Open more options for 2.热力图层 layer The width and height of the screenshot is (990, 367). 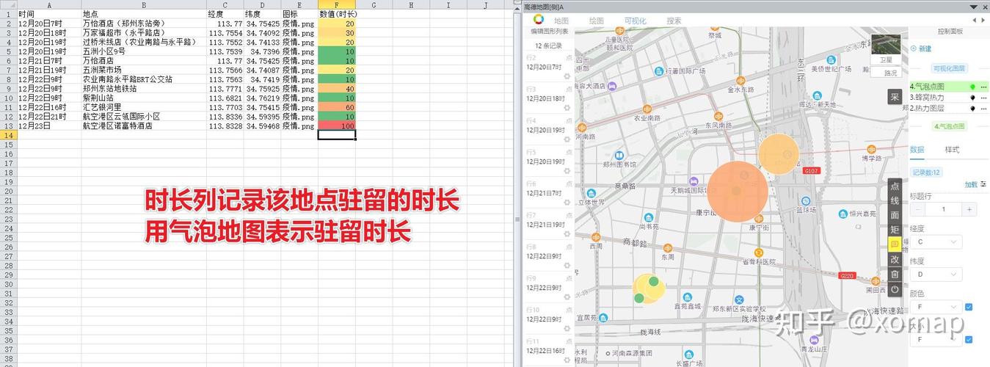983,108
